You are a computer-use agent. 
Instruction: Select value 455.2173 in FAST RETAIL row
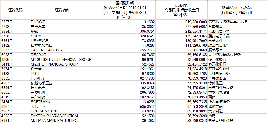[125, 50]
